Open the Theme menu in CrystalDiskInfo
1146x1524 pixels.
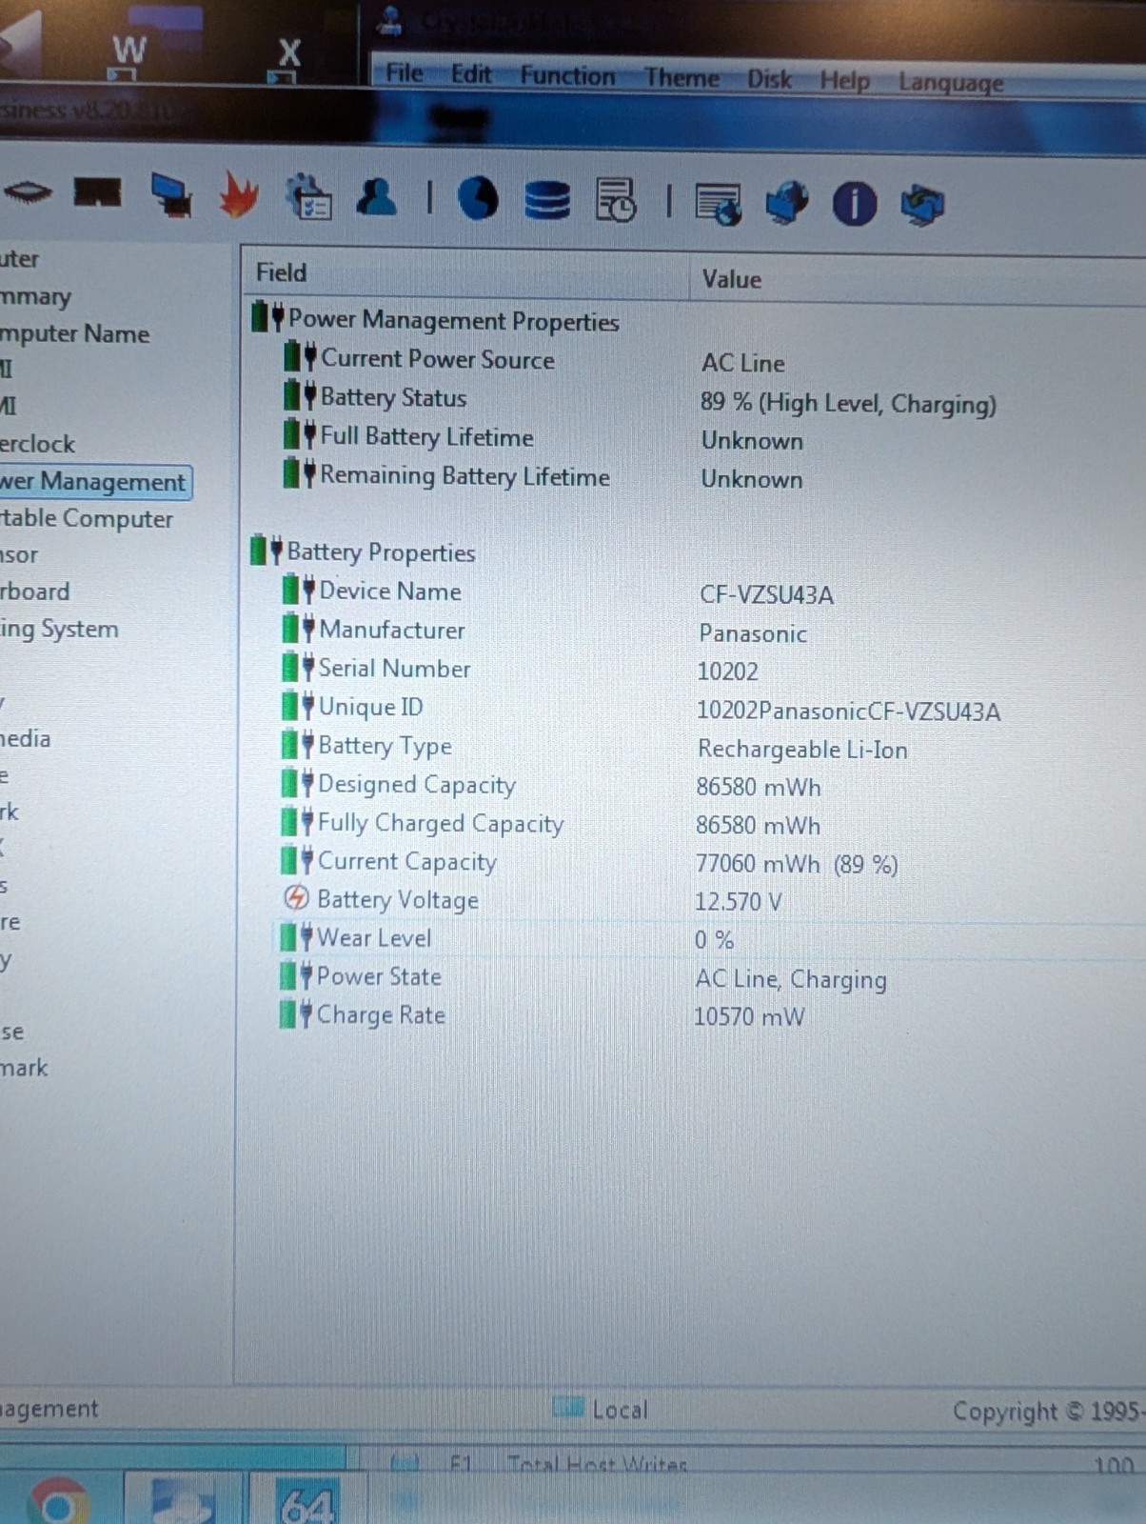coord(682,77)
